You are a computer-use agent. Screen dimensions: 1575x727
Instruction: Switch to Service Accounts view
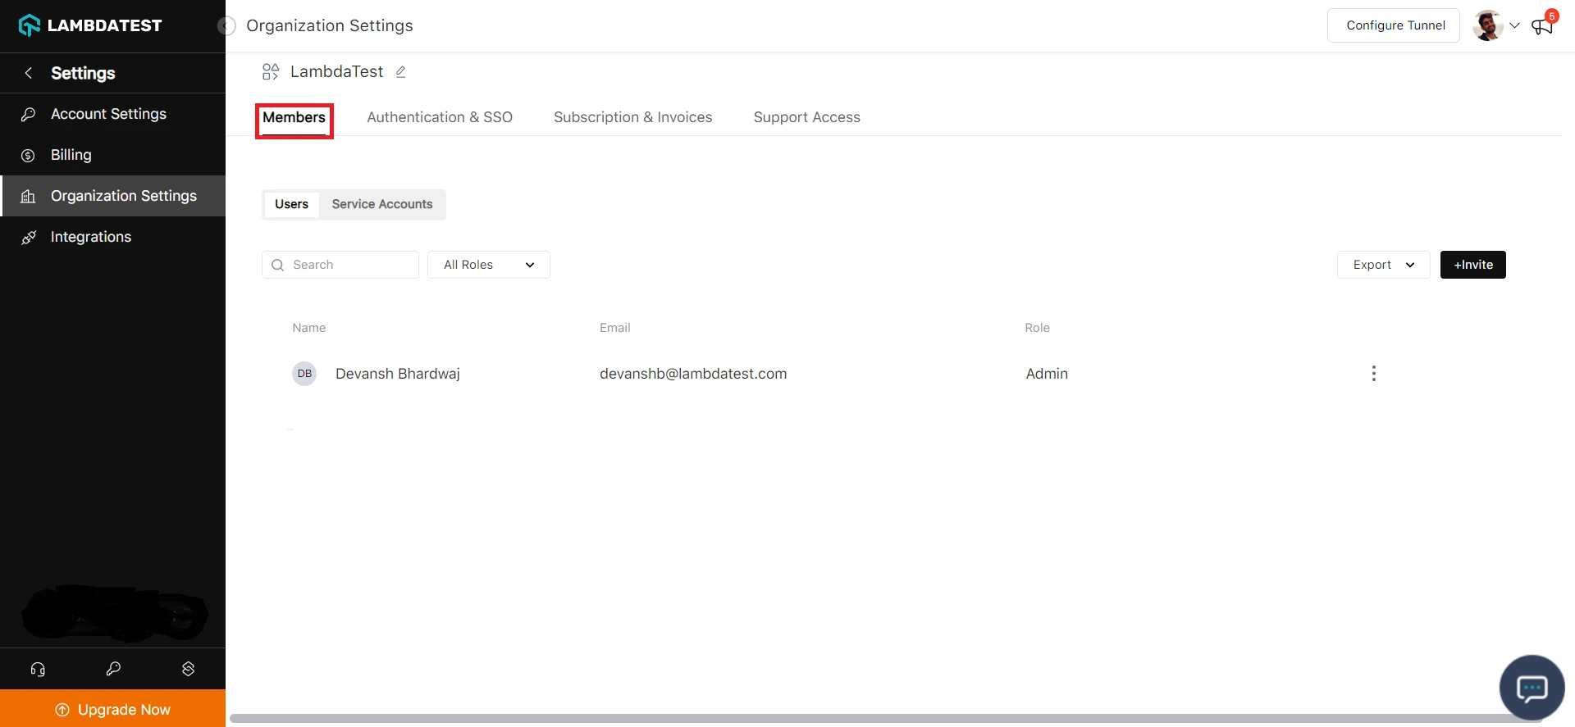(381, 204)
